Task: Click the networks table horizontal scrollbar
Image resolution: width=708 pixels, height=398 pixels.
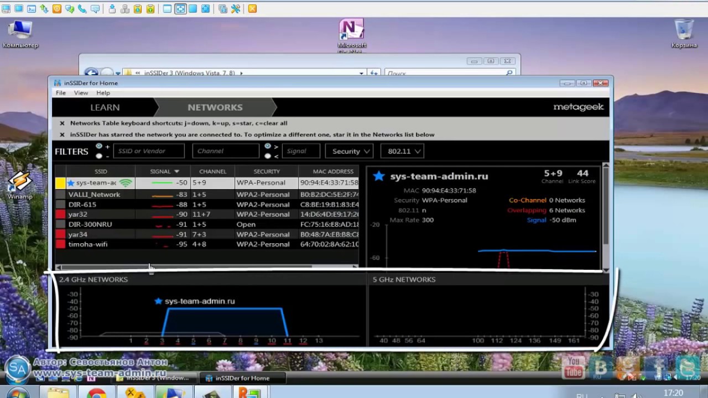Action: pyautogui.click(x=207, y=267)
